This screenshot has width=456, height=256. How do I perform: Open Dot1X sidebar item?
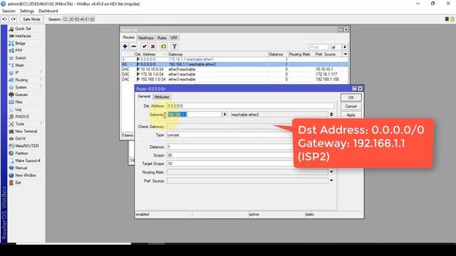20,139
